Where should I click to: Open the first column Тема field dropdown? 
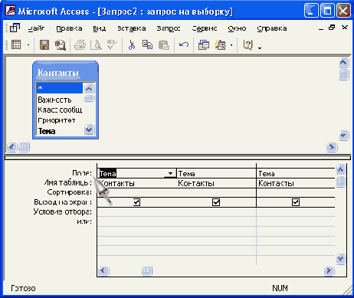click(170, 174)
